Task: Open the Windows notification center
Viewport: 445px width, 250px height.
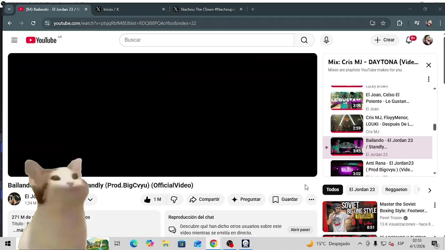Action: pos(434,244)
